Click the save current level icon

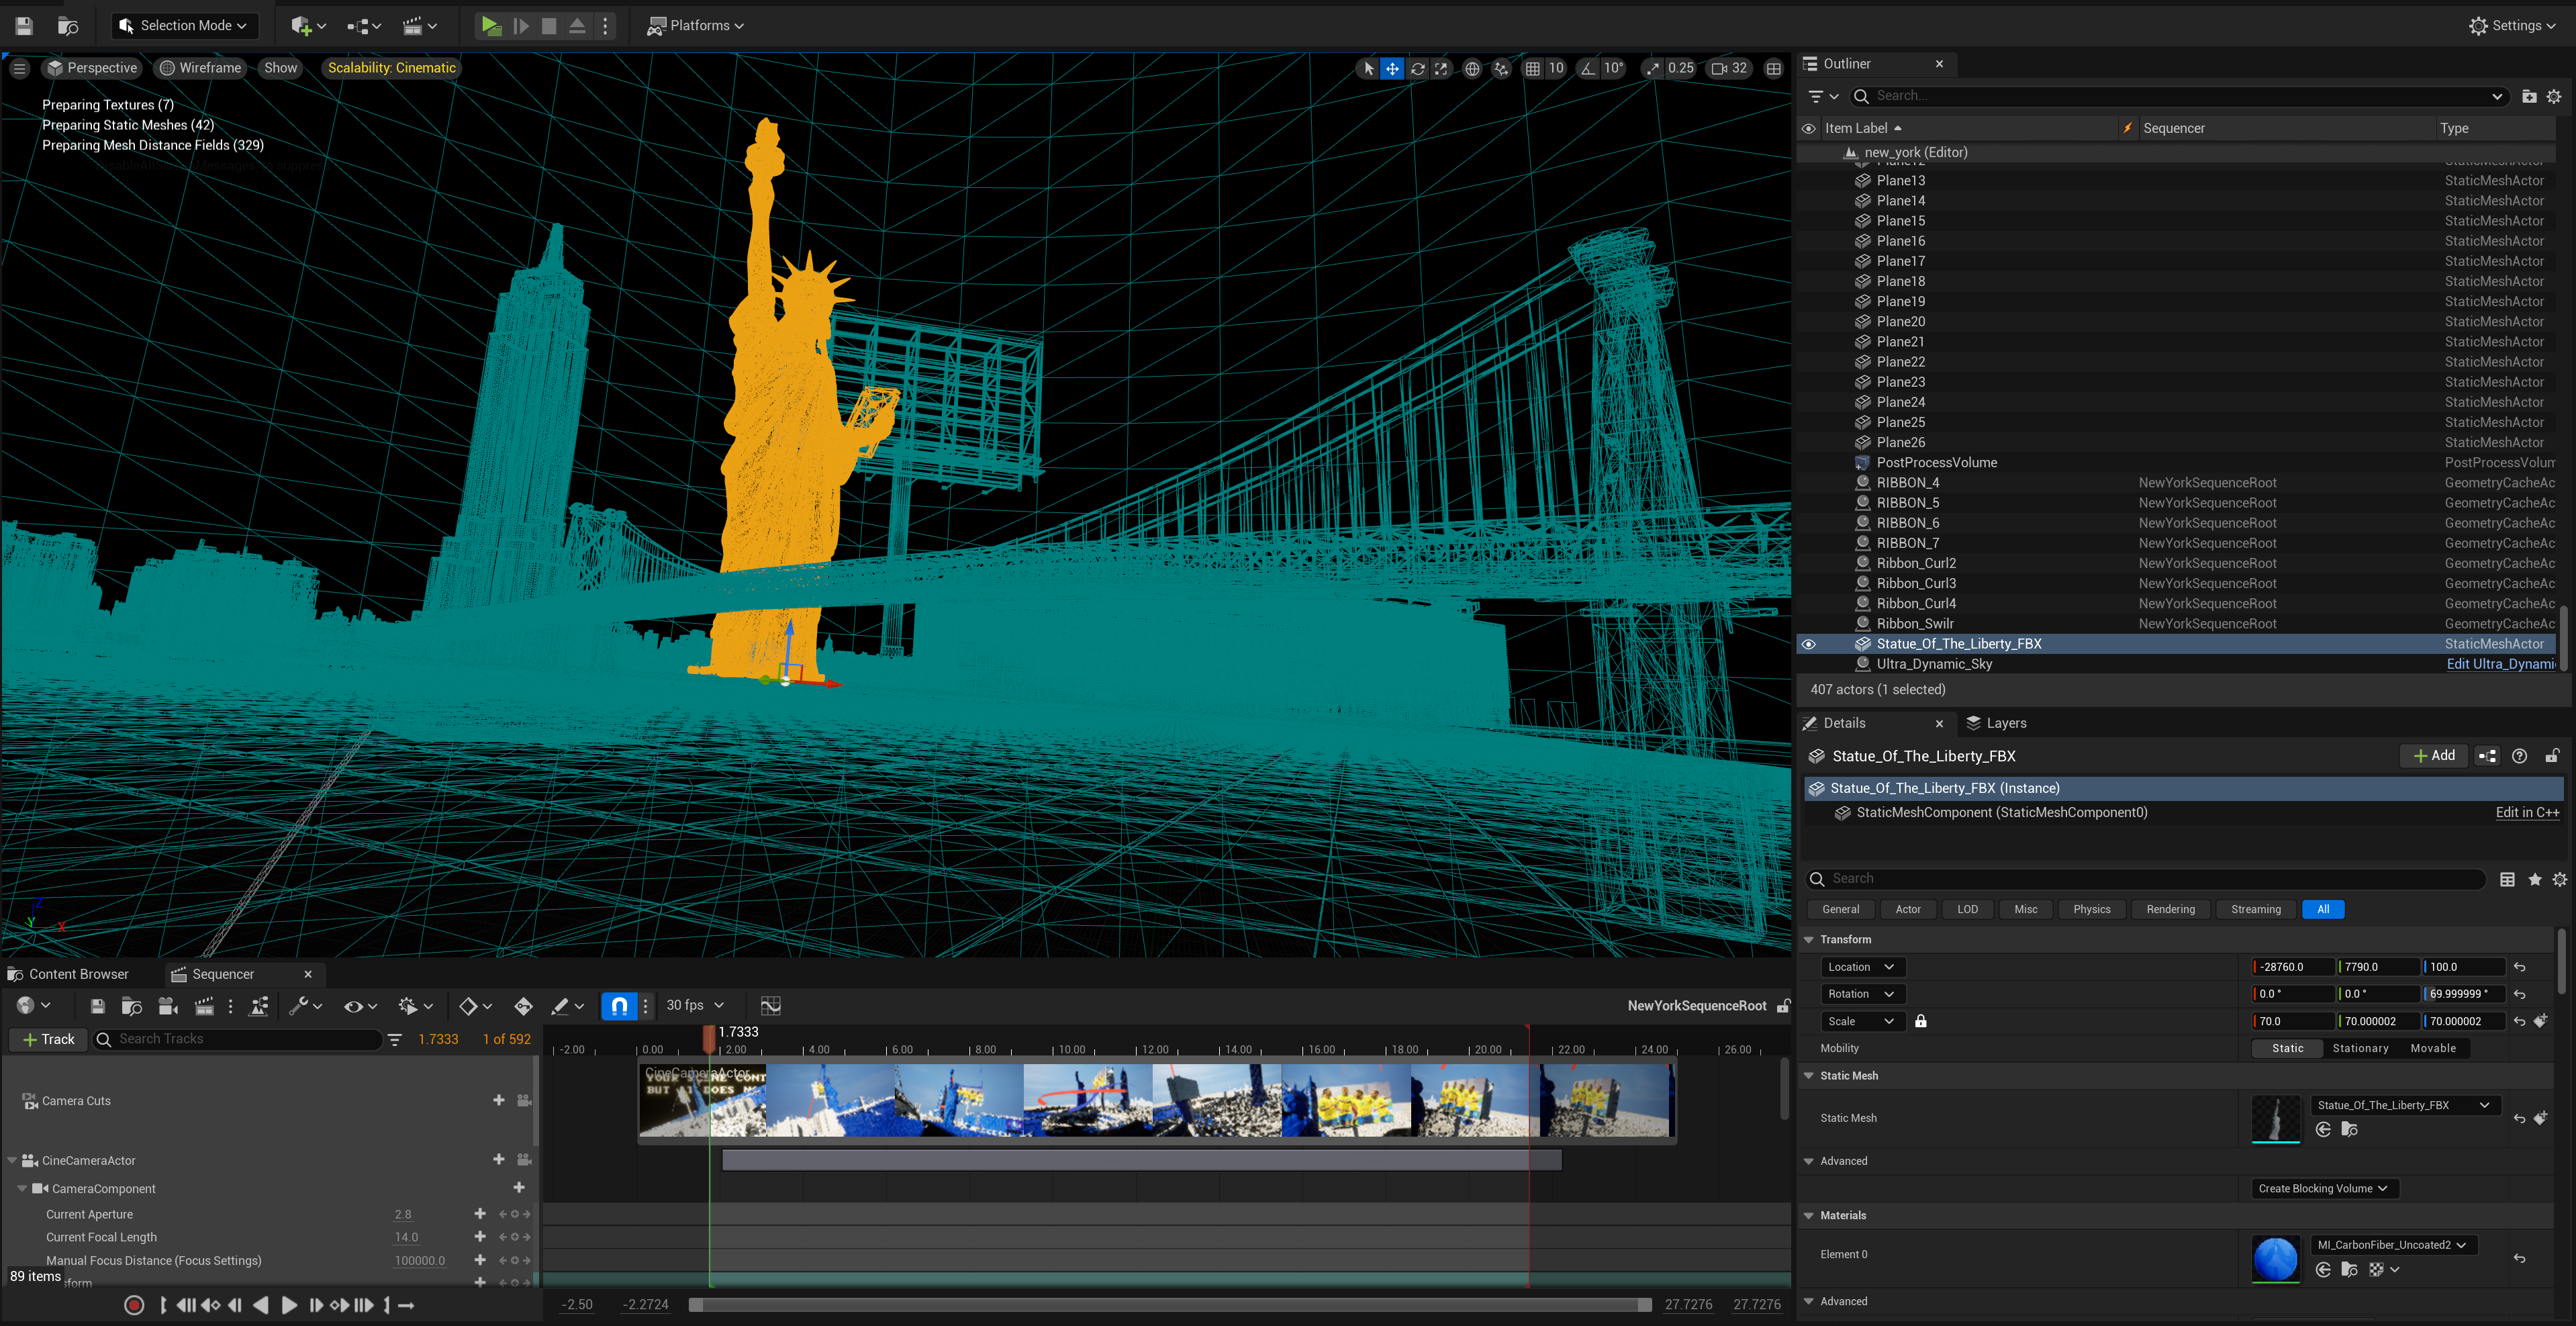point(24,26)
